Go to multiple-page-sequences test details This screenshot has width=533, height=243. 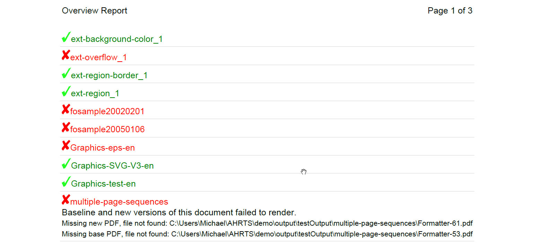119,202
